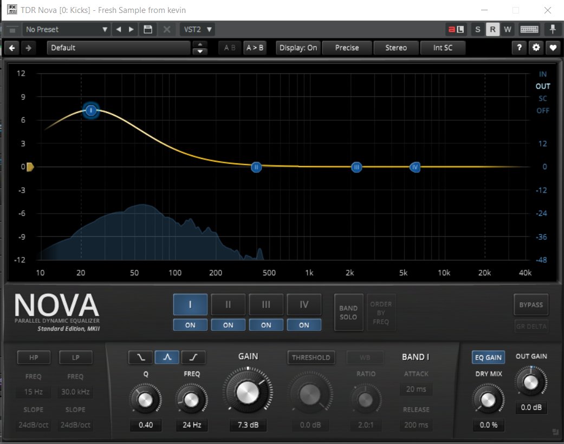Enable the LP low-pass filter
Image resolution: width=564 pixels, height=444 pixels.
pos(75,357)
